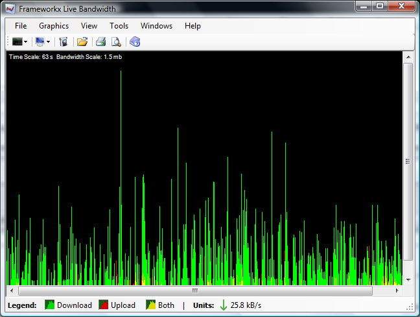Open the Tools menu
Viewport: 420px width, 317px height.
(119, 26)
